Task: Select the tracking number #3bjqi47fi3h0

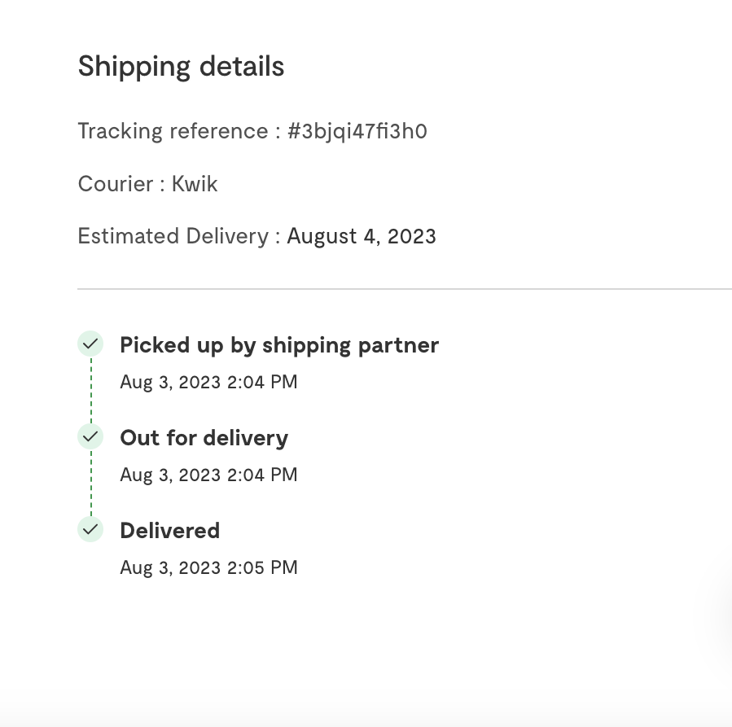Action: 357,131
